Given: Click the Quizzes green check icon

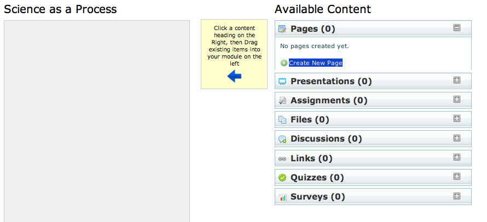Looking at the screenshot, I should tap(282, 178).
